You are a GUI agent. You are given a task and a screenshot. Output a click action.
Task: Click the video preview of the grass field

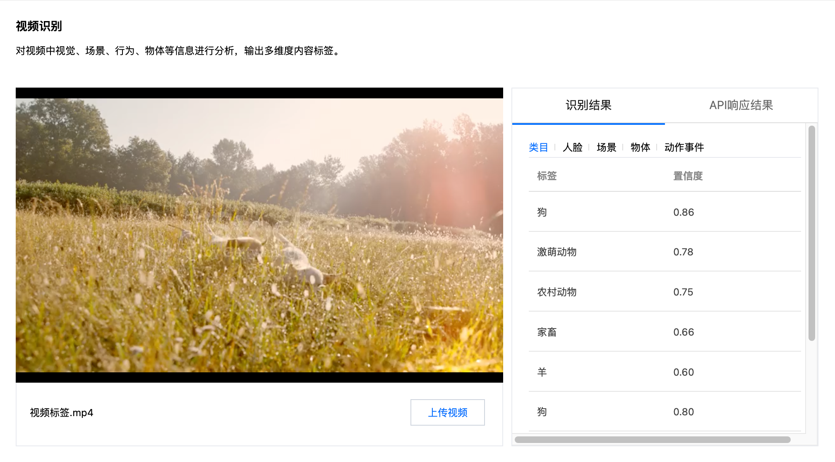point(259,235)
